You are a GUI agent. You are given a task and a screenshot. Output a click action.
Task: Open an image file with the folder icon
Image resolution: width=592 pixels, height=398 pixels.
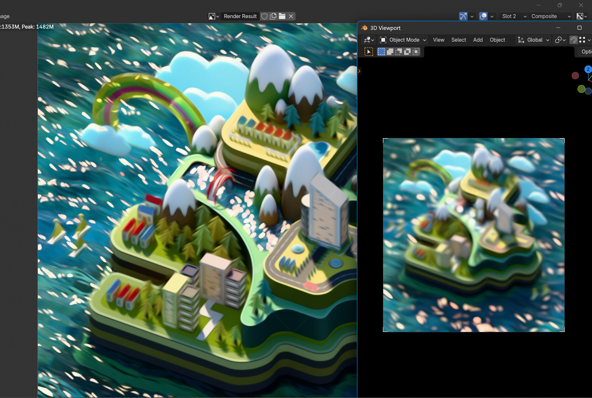click(282, 16)
